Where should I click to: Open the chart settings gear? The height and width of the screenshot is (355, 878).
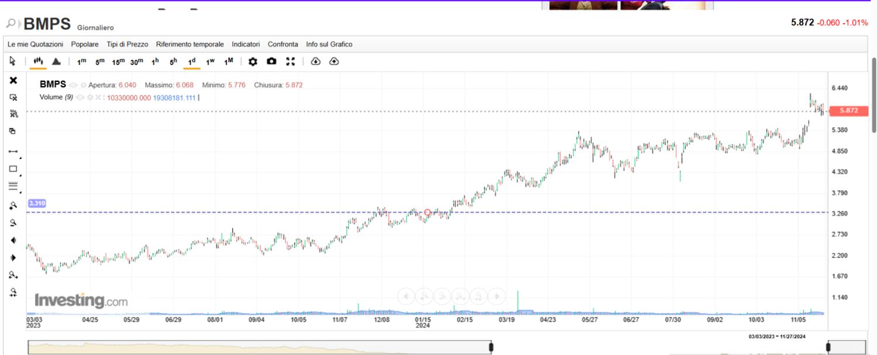pos(253,61)
